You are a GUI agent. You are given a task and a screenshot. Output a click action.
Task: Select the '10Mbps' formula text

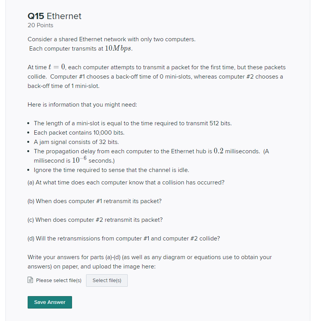(119, 48)
